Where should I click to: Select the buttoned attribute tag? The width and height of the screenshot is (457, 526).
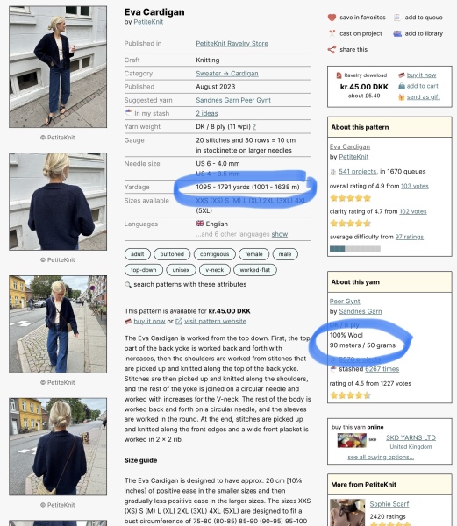[x=172, y=254]
